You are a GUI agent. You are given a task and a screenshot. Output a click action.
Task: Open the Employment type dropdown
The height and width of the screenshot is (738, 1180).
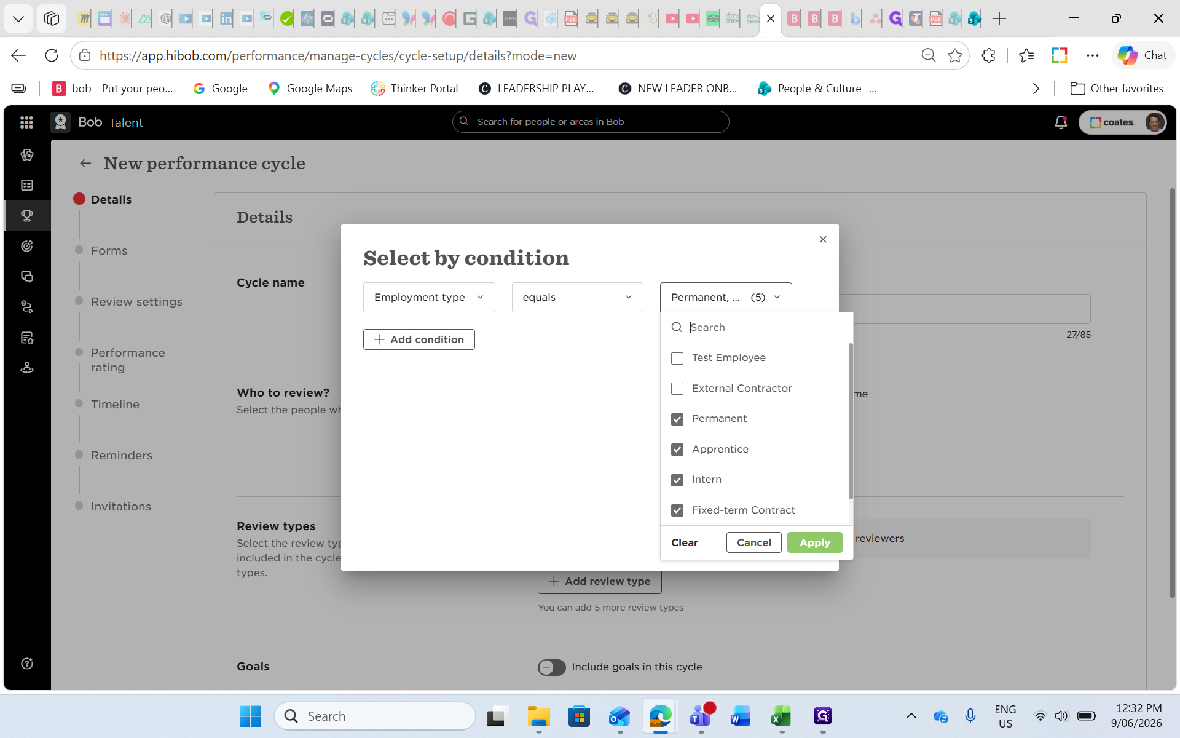[x=429, y=297]
